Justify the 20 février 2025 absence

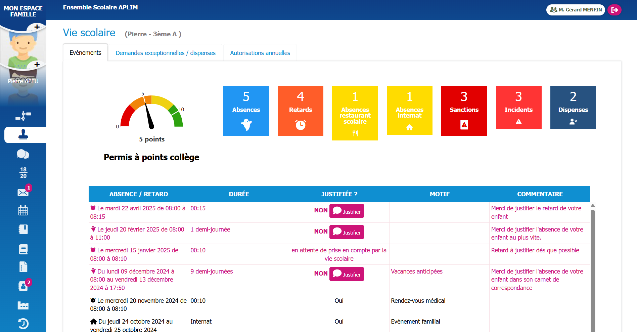tap(347, 232)
